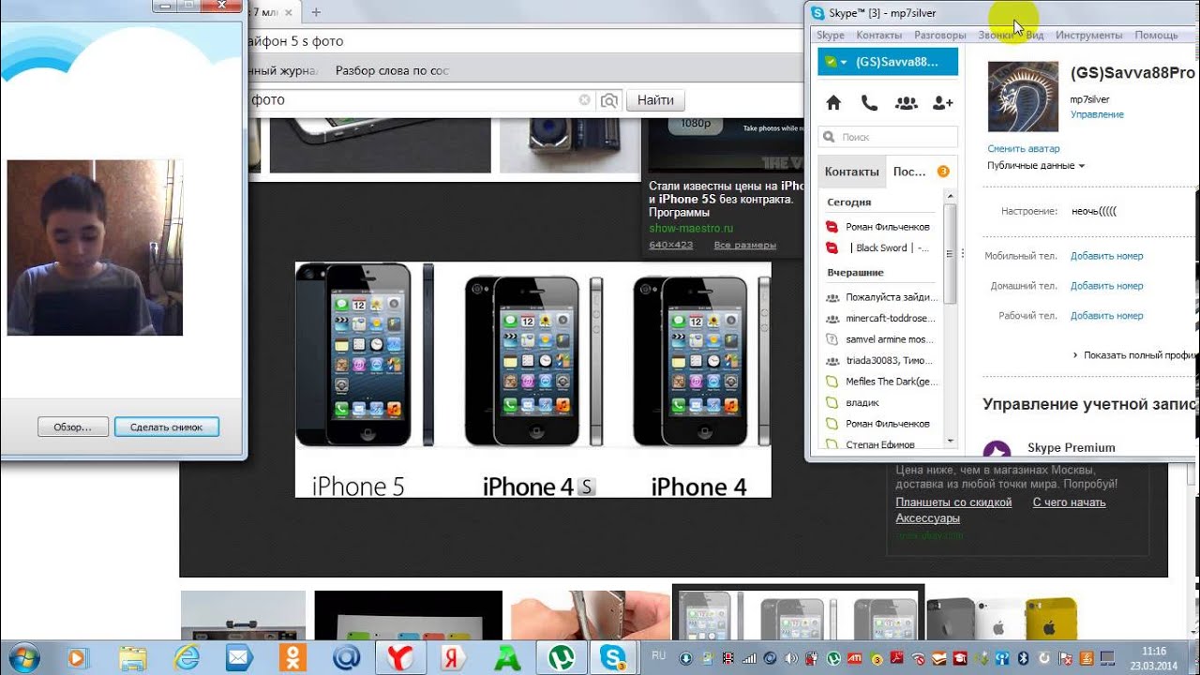Click Skype search field Поиск
Image resolution: width=1200 pixels, height=675 pixels.
point(888,137)
